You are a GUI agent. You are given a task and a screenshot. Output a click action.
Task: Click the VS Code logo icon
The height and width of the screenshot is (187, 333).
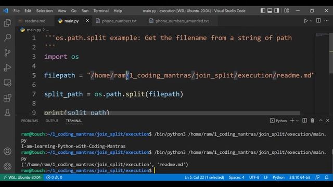(6, 10)
